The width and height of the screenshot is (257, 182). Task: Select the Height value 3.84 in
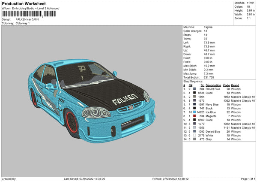pyautogui.click(x=251, y=10)
